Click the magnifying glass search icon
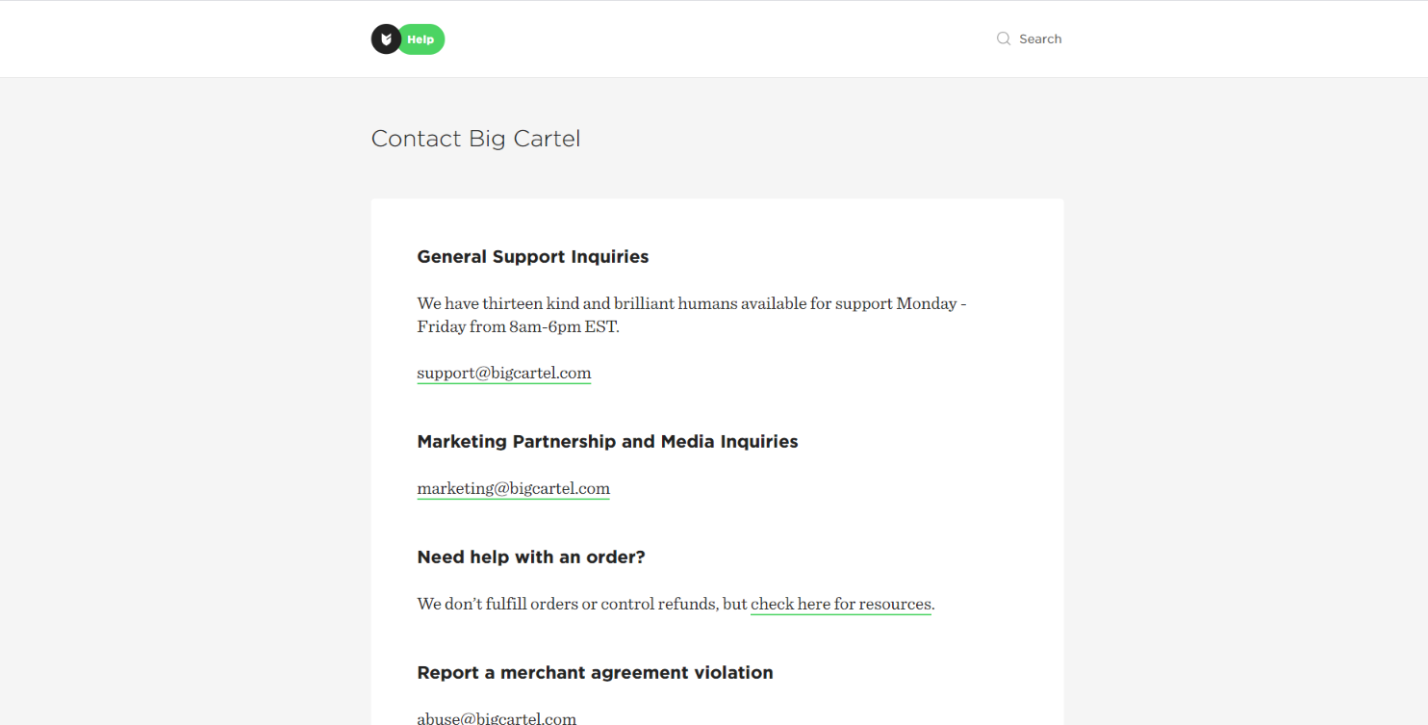 pos(1004,39)
